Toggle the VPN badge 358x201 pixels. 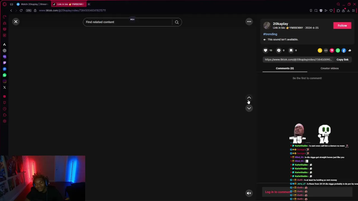29,10
